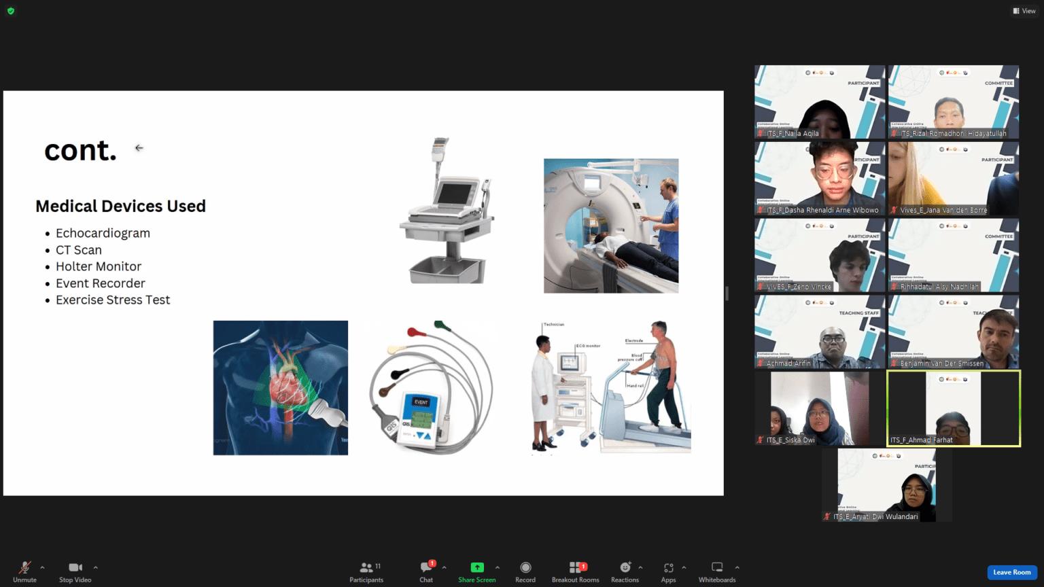Click the Leave Room button
This screenshot has width=1044, height=587.
1011,572
